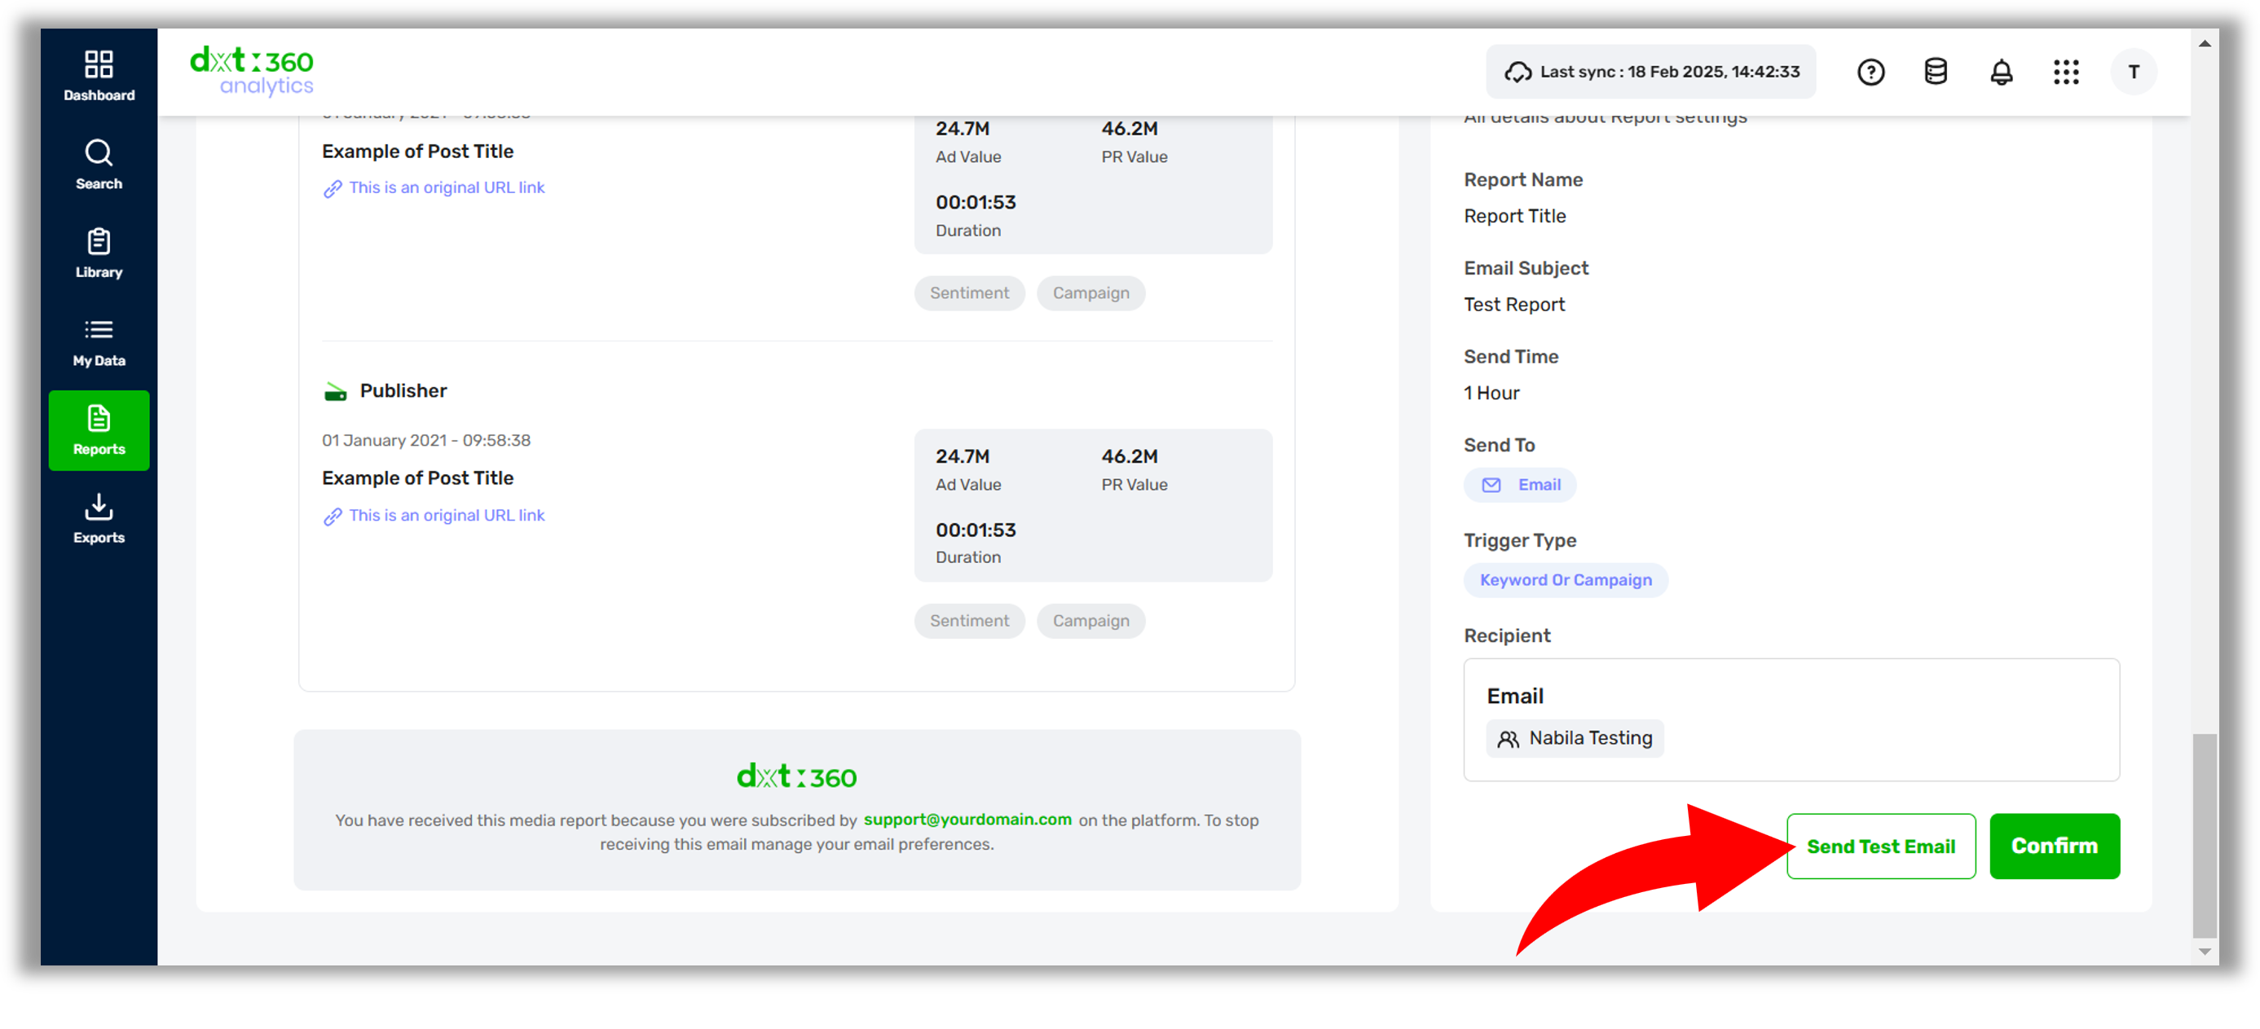Click Publisher post's 24.7M Ad Value
The image size is (2260, 1029).
pyautogui.click(x=963, y=457)
